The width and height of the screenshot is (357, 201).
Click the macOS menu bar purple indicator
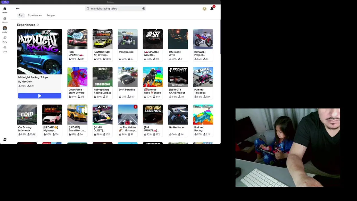click(x=5, y=2)
